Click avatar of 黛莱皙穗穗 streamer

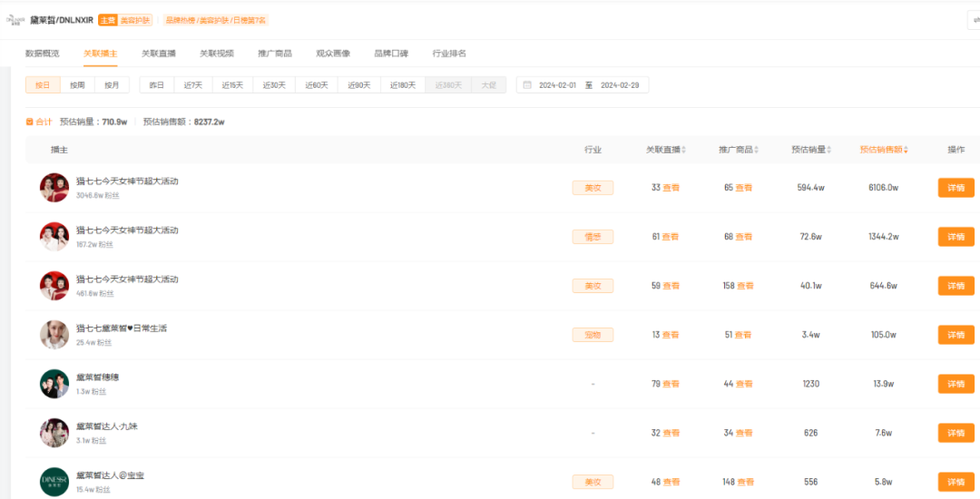pyautogui.click(x=54, y=384)
